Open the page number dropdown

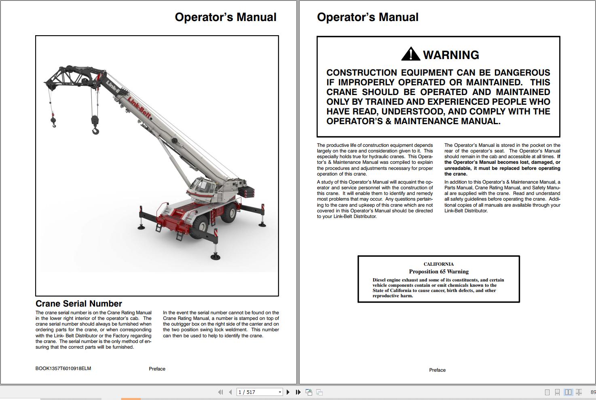pyautogui.click(x=280, y=392)
